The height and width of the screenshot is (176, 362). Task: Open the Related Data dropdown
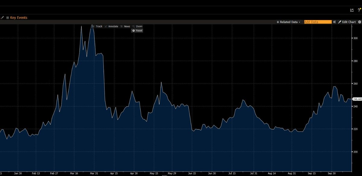pyautogui.click(x=288, y=22)
